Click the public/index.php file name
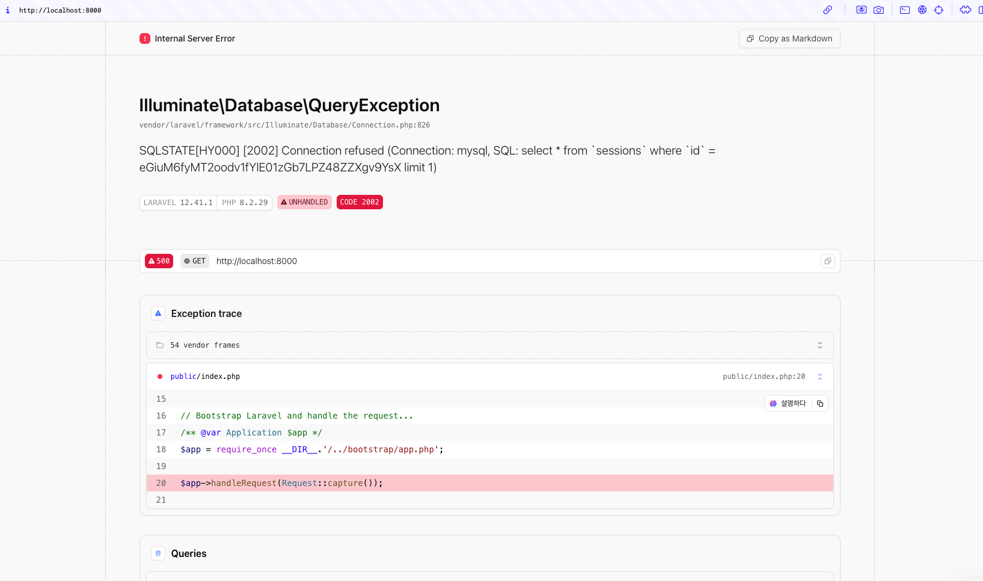 click(205, 377)
